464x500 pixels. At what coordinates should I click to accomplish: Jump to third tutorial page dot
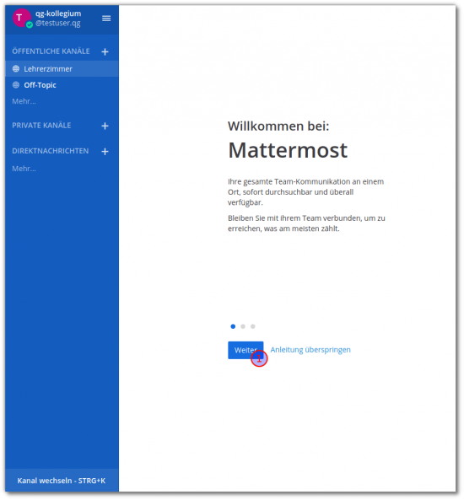click(253, 326)
